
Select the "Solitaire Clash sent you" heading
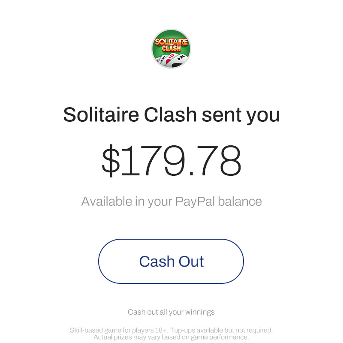[171, 115]
